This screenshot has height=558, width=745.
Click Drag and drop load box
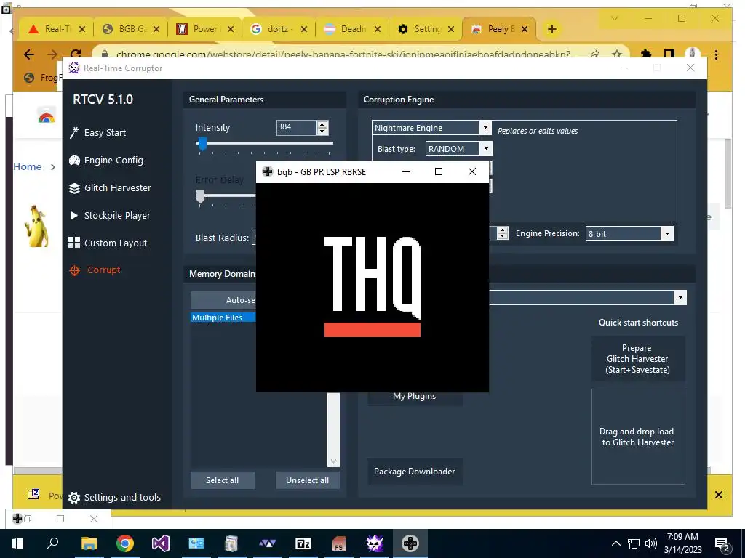point(637,437)
